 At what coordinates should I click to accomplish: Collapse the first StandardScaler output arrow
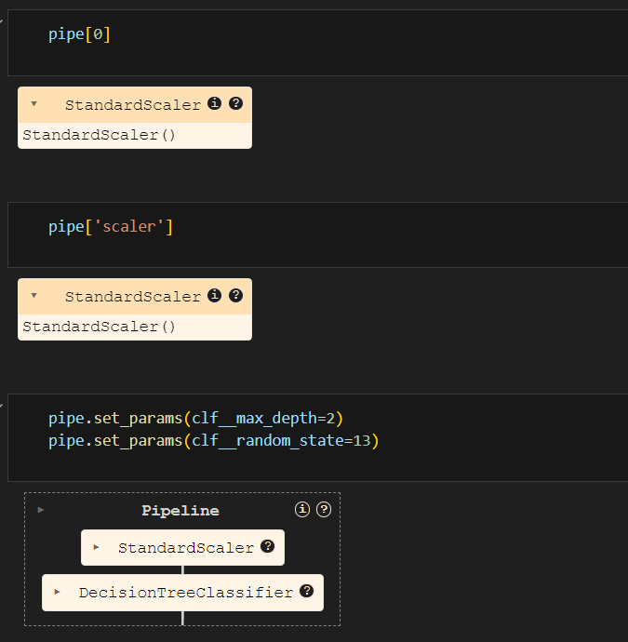coord(34,104)
